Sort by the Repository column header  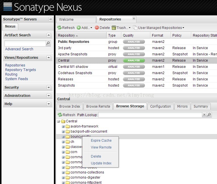click(81, 35)
